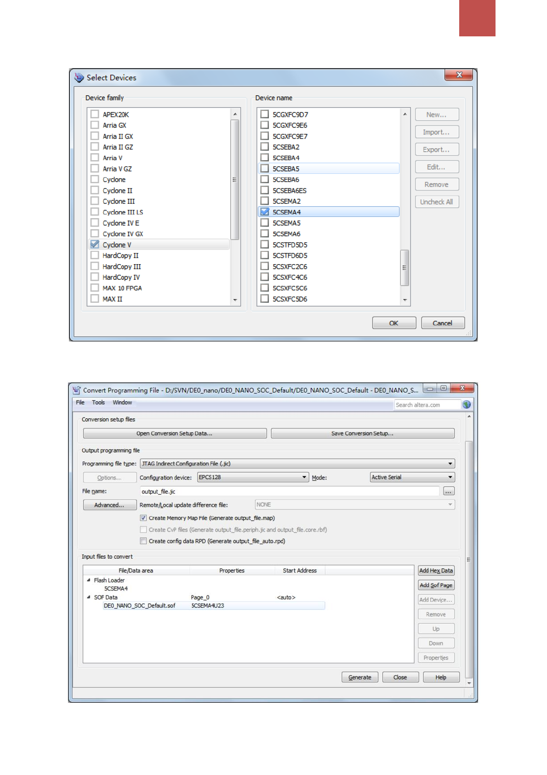The width and height of the screenshot is (547, 775).
Task: Click the Add Sof Page button
Action: tap(436, 585)
